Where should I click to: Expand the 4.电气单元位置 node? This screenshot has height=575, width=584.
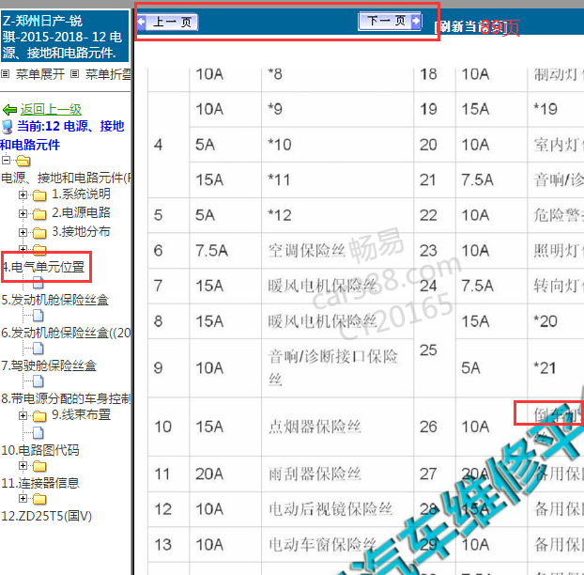pos(23,248)
